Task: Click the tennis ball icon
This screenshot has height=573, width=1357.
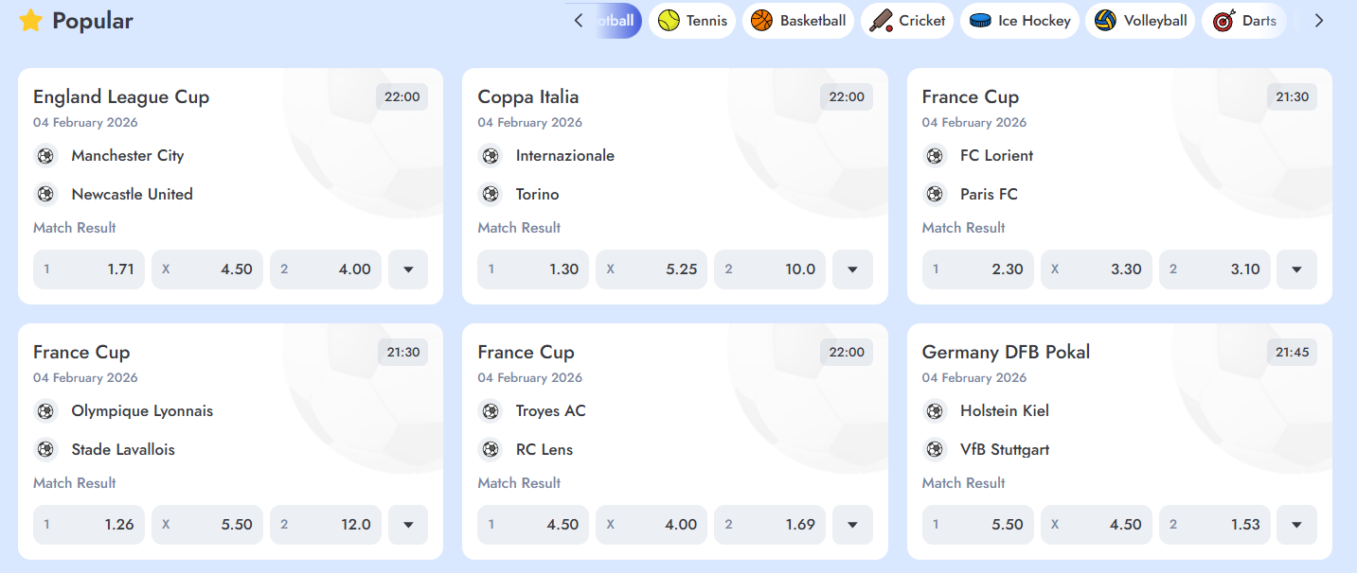Action: click(670, 21)
